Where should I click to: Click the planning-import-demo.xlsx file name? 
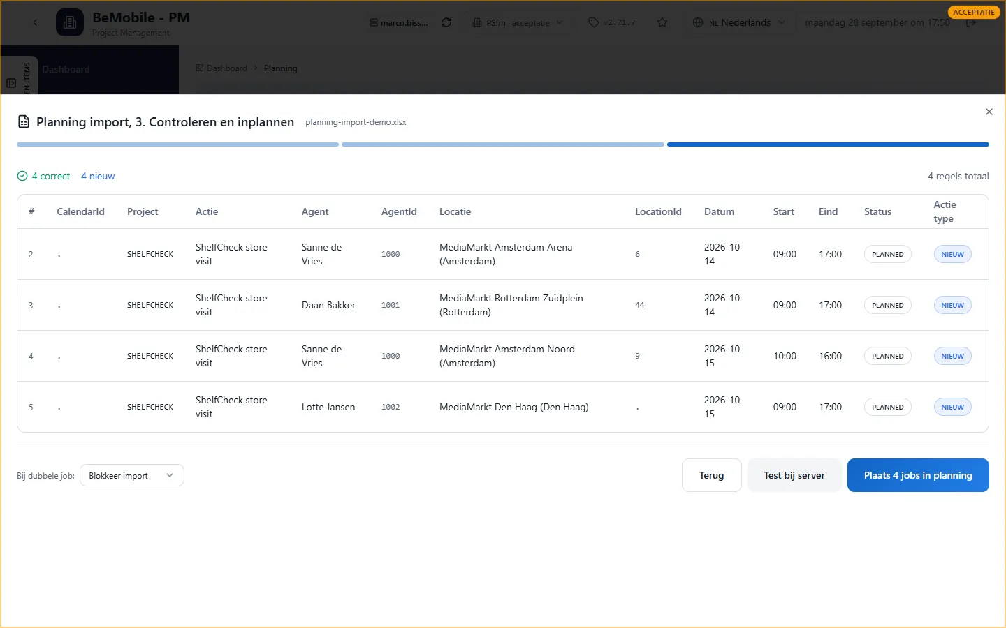coord(356,122)
